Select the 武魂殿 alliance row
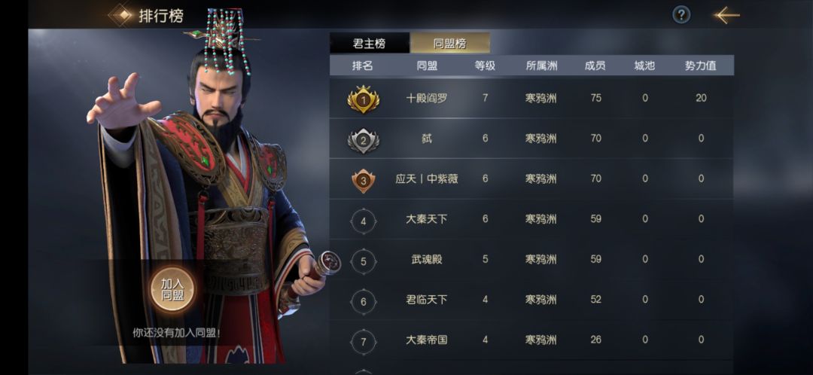This screenshot has height=375, width=813. coord(531,259)
